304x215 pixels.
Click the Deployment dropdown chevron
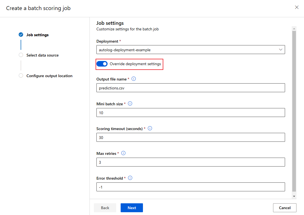coord(281,49)
